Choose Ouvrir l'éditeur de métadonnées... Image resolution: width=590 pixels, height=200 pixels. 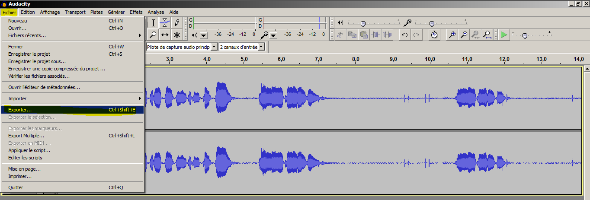point(73,87)
